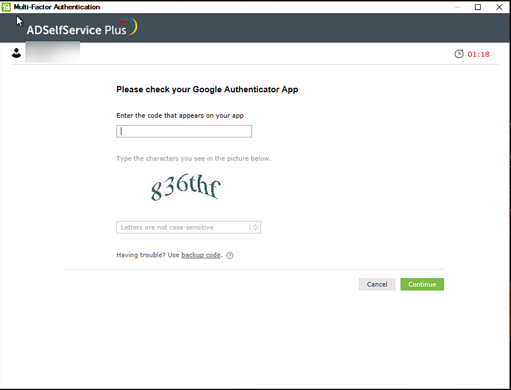Maximize the Multi-Factor Authentication window
The width and height of the screenshot is (511, 390).
pos(478,7)
